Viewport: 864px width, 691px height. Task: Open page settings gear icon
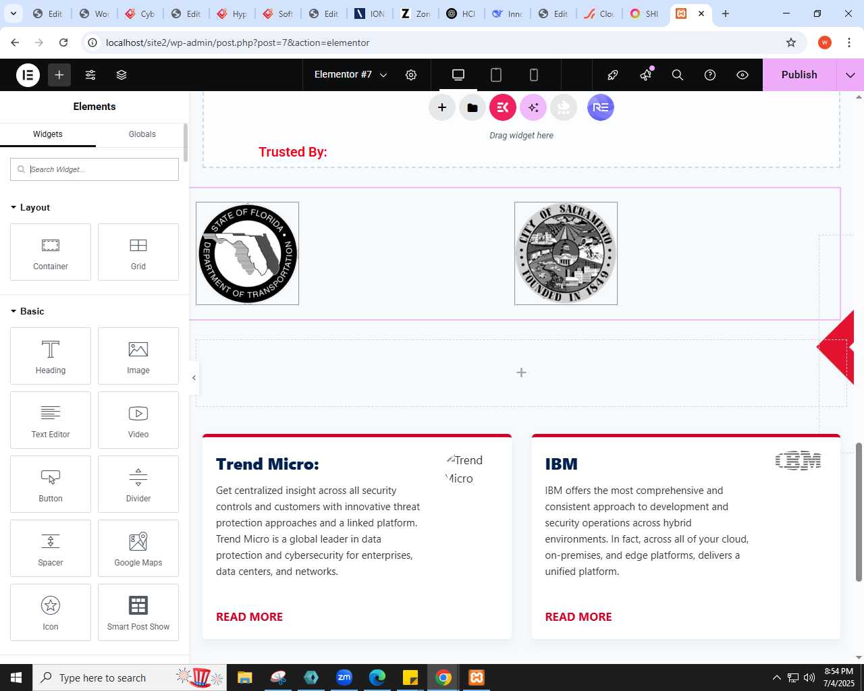pos(411,75)
